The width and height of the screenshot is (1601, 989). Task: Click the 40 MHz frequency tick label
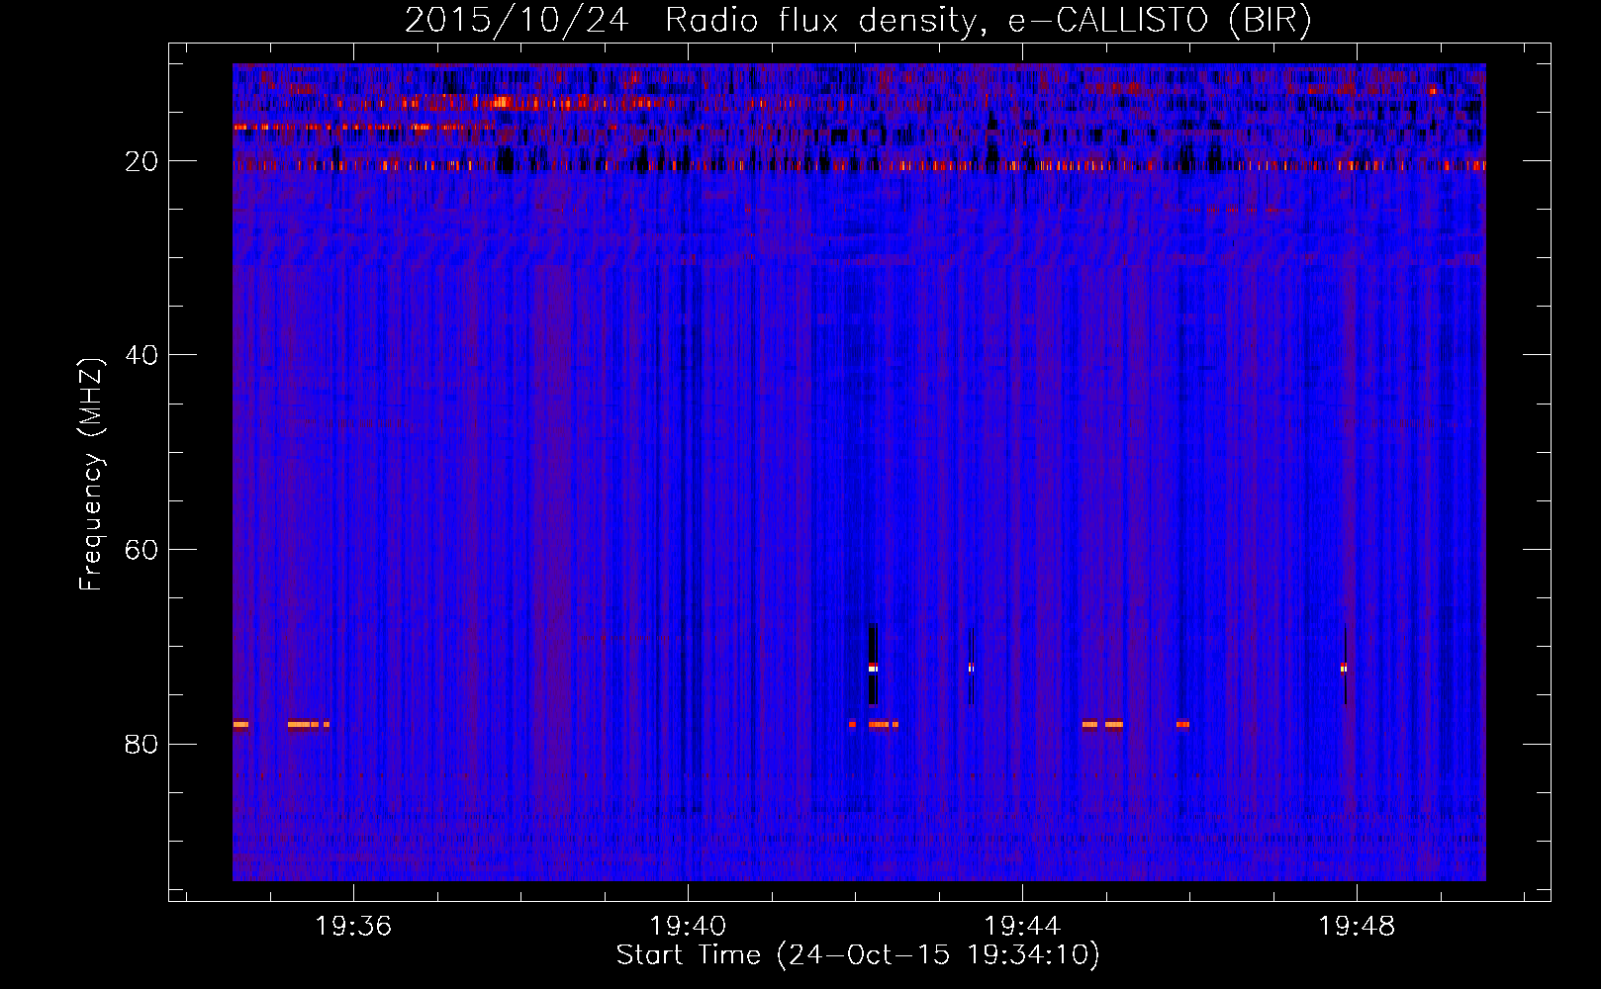(141, 355)
